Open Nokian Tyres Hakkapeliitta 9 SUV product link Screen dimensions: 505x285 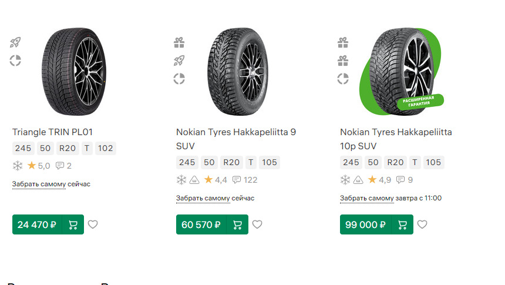[235, 139]
